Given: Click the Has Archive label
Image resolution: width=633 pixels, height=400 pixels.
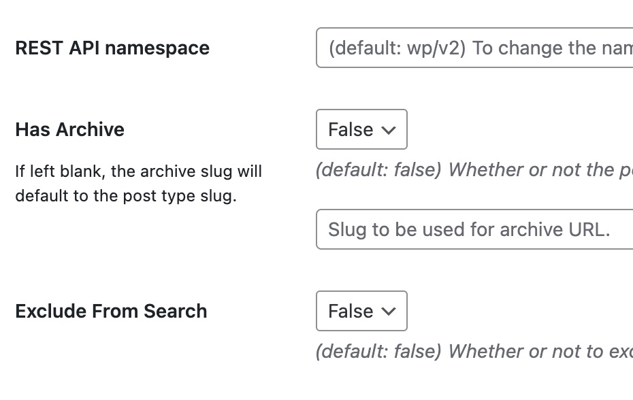Looking at the screenshot, I should coord(69,130).
